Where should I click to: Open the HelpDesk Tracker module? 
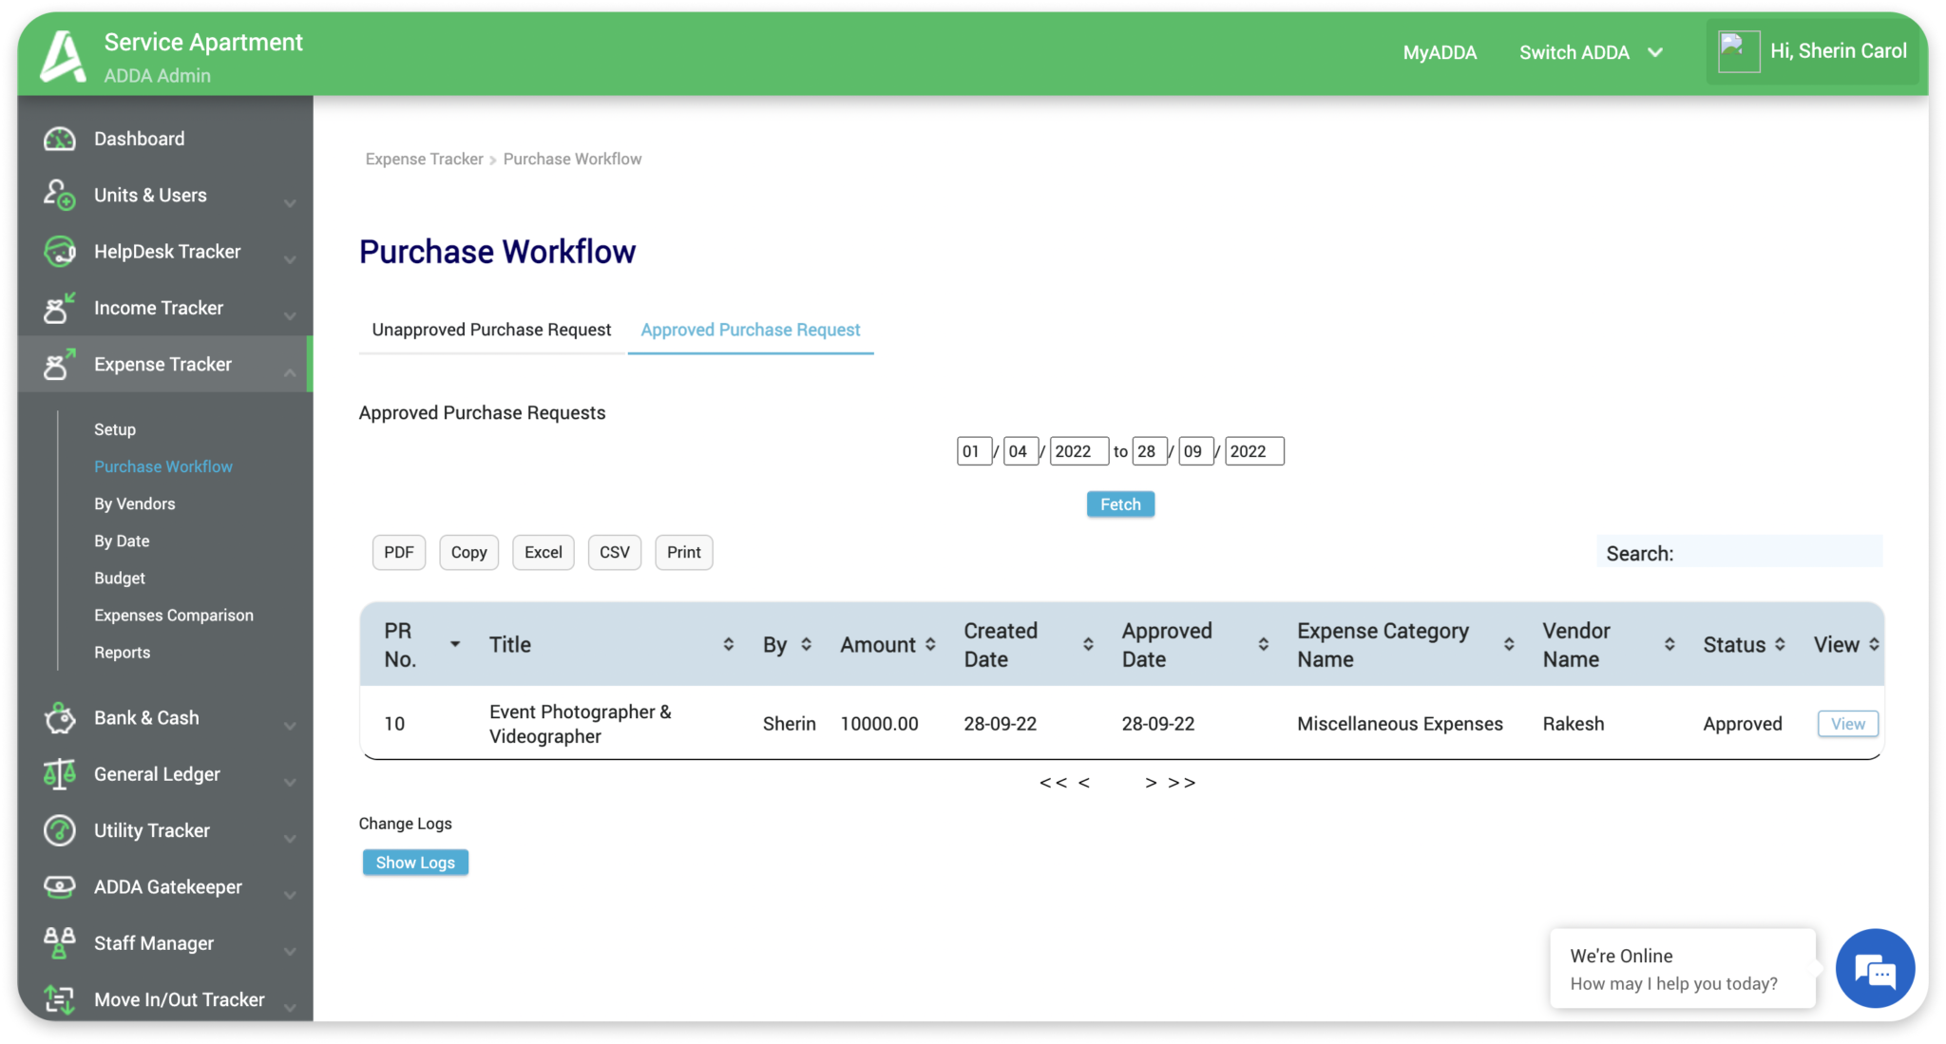[x=166, y=251]
